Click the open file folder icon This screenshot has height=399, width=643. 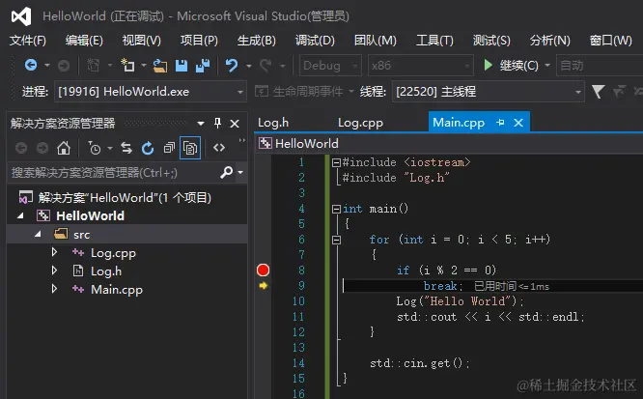pyautogui.click(x=160, y=66)
